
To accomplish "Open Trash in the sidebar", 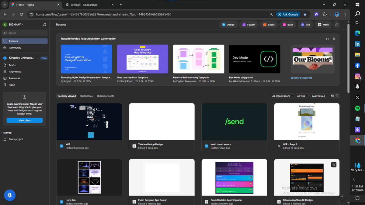I will point(25,85).
